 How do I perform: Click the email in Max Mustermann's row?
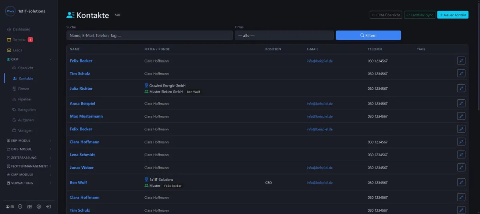[320, 116]
